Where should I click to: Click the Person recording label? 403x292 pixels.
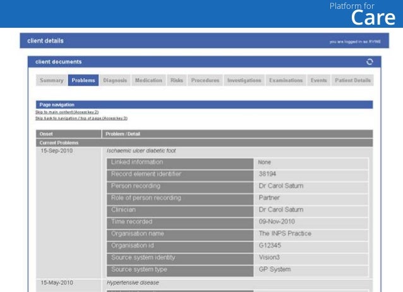click(x=136, y=186)
